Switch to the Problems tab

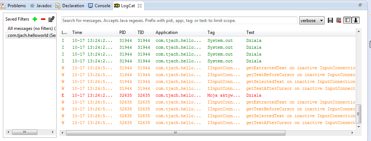click(x=14, y=6)
